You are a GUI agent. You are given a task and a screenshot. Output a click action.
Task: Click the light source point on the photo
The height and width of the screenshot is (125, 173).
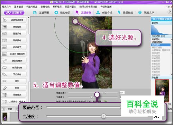[x=75, y=21]
